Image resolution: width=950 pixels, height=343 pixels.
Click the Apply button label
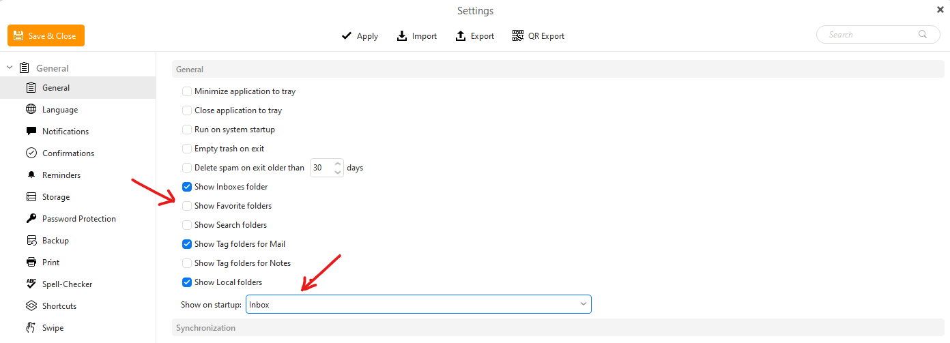pos(367,36)
